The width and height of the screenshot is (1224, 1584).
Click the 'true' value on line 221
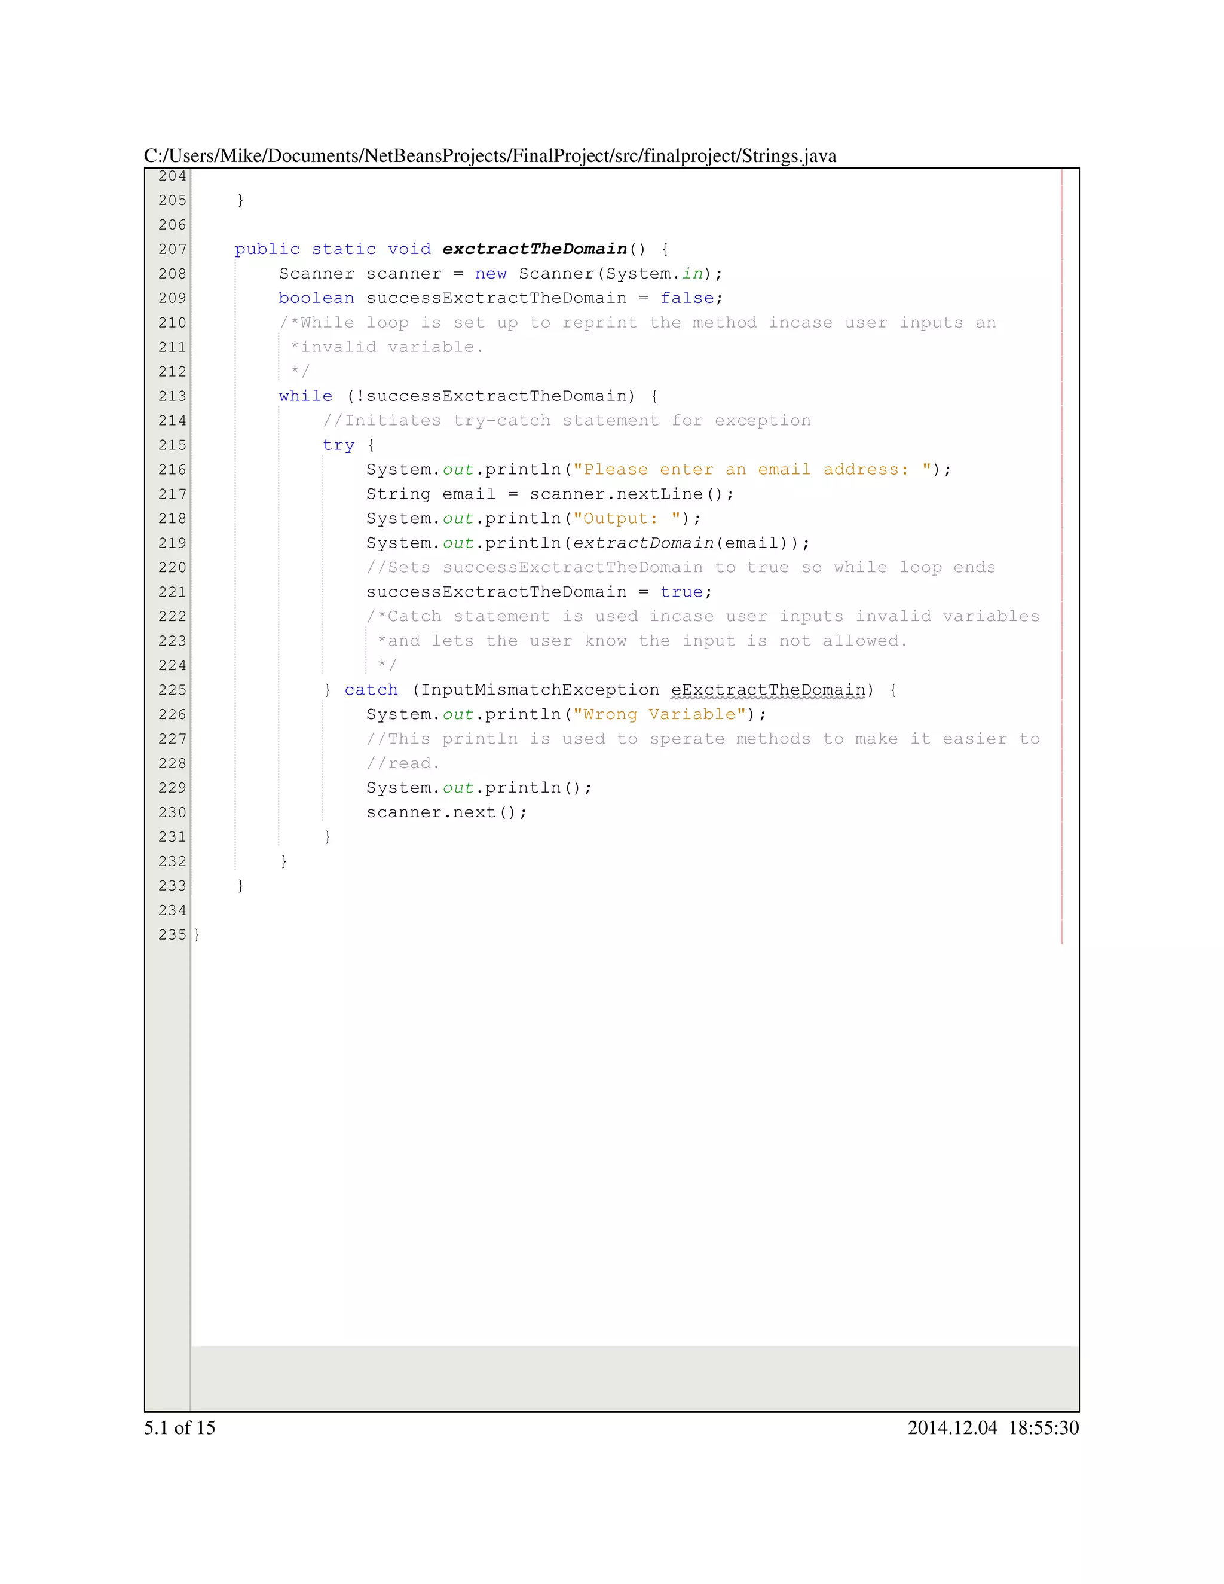(x=681, y=592)
